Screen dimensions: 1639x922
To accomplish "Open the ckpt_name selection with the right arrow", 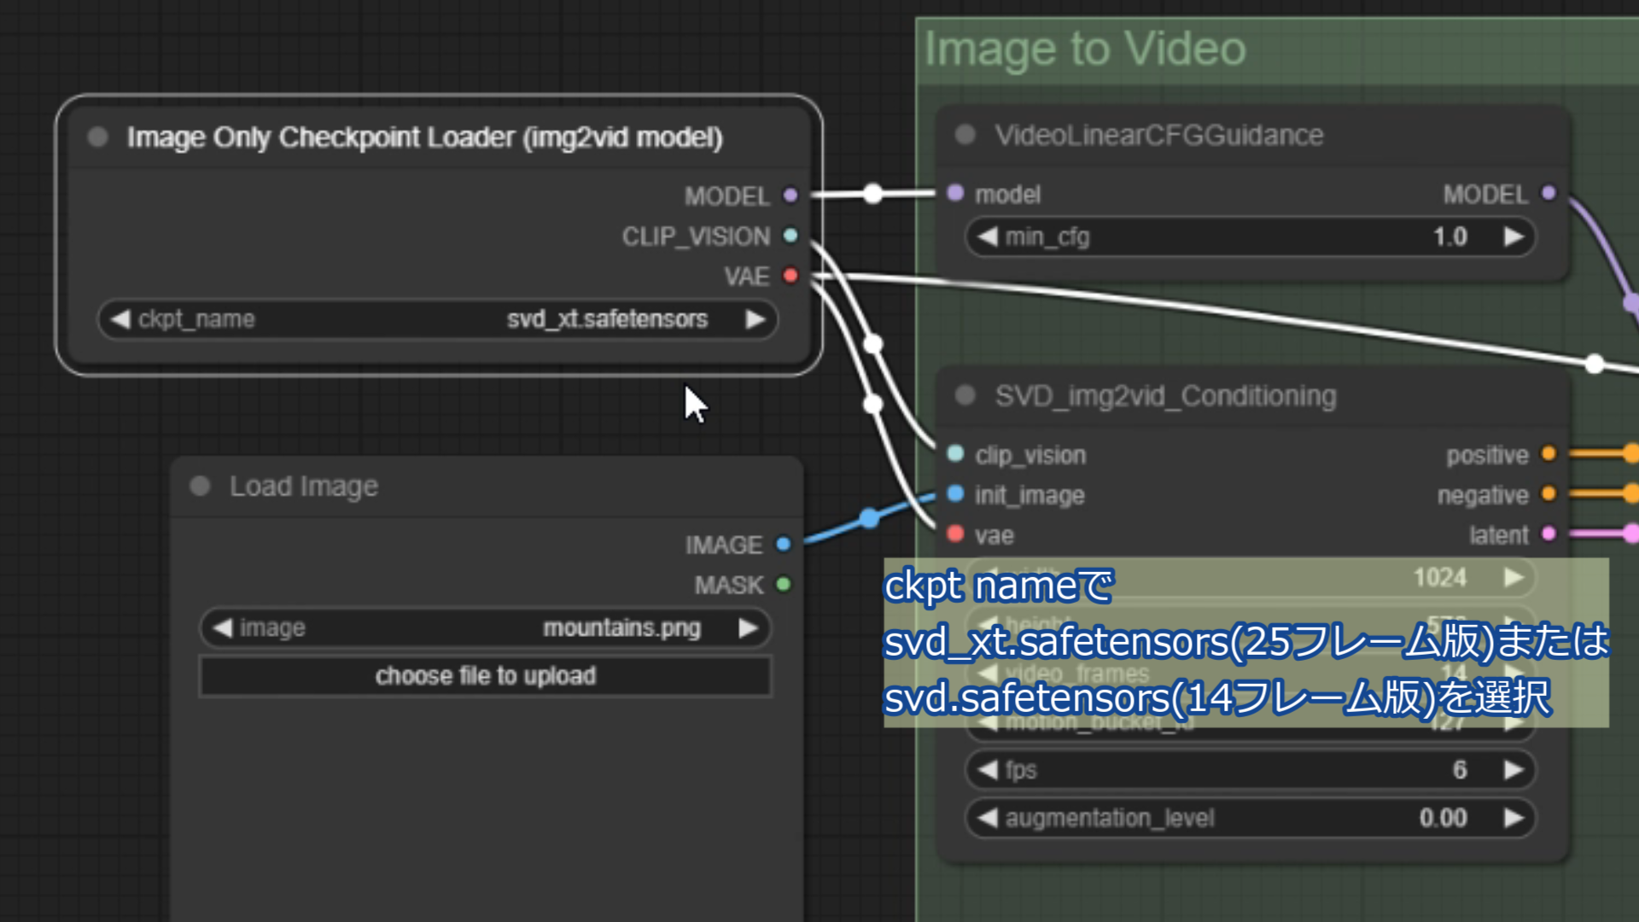I will (x=755, y=318).
